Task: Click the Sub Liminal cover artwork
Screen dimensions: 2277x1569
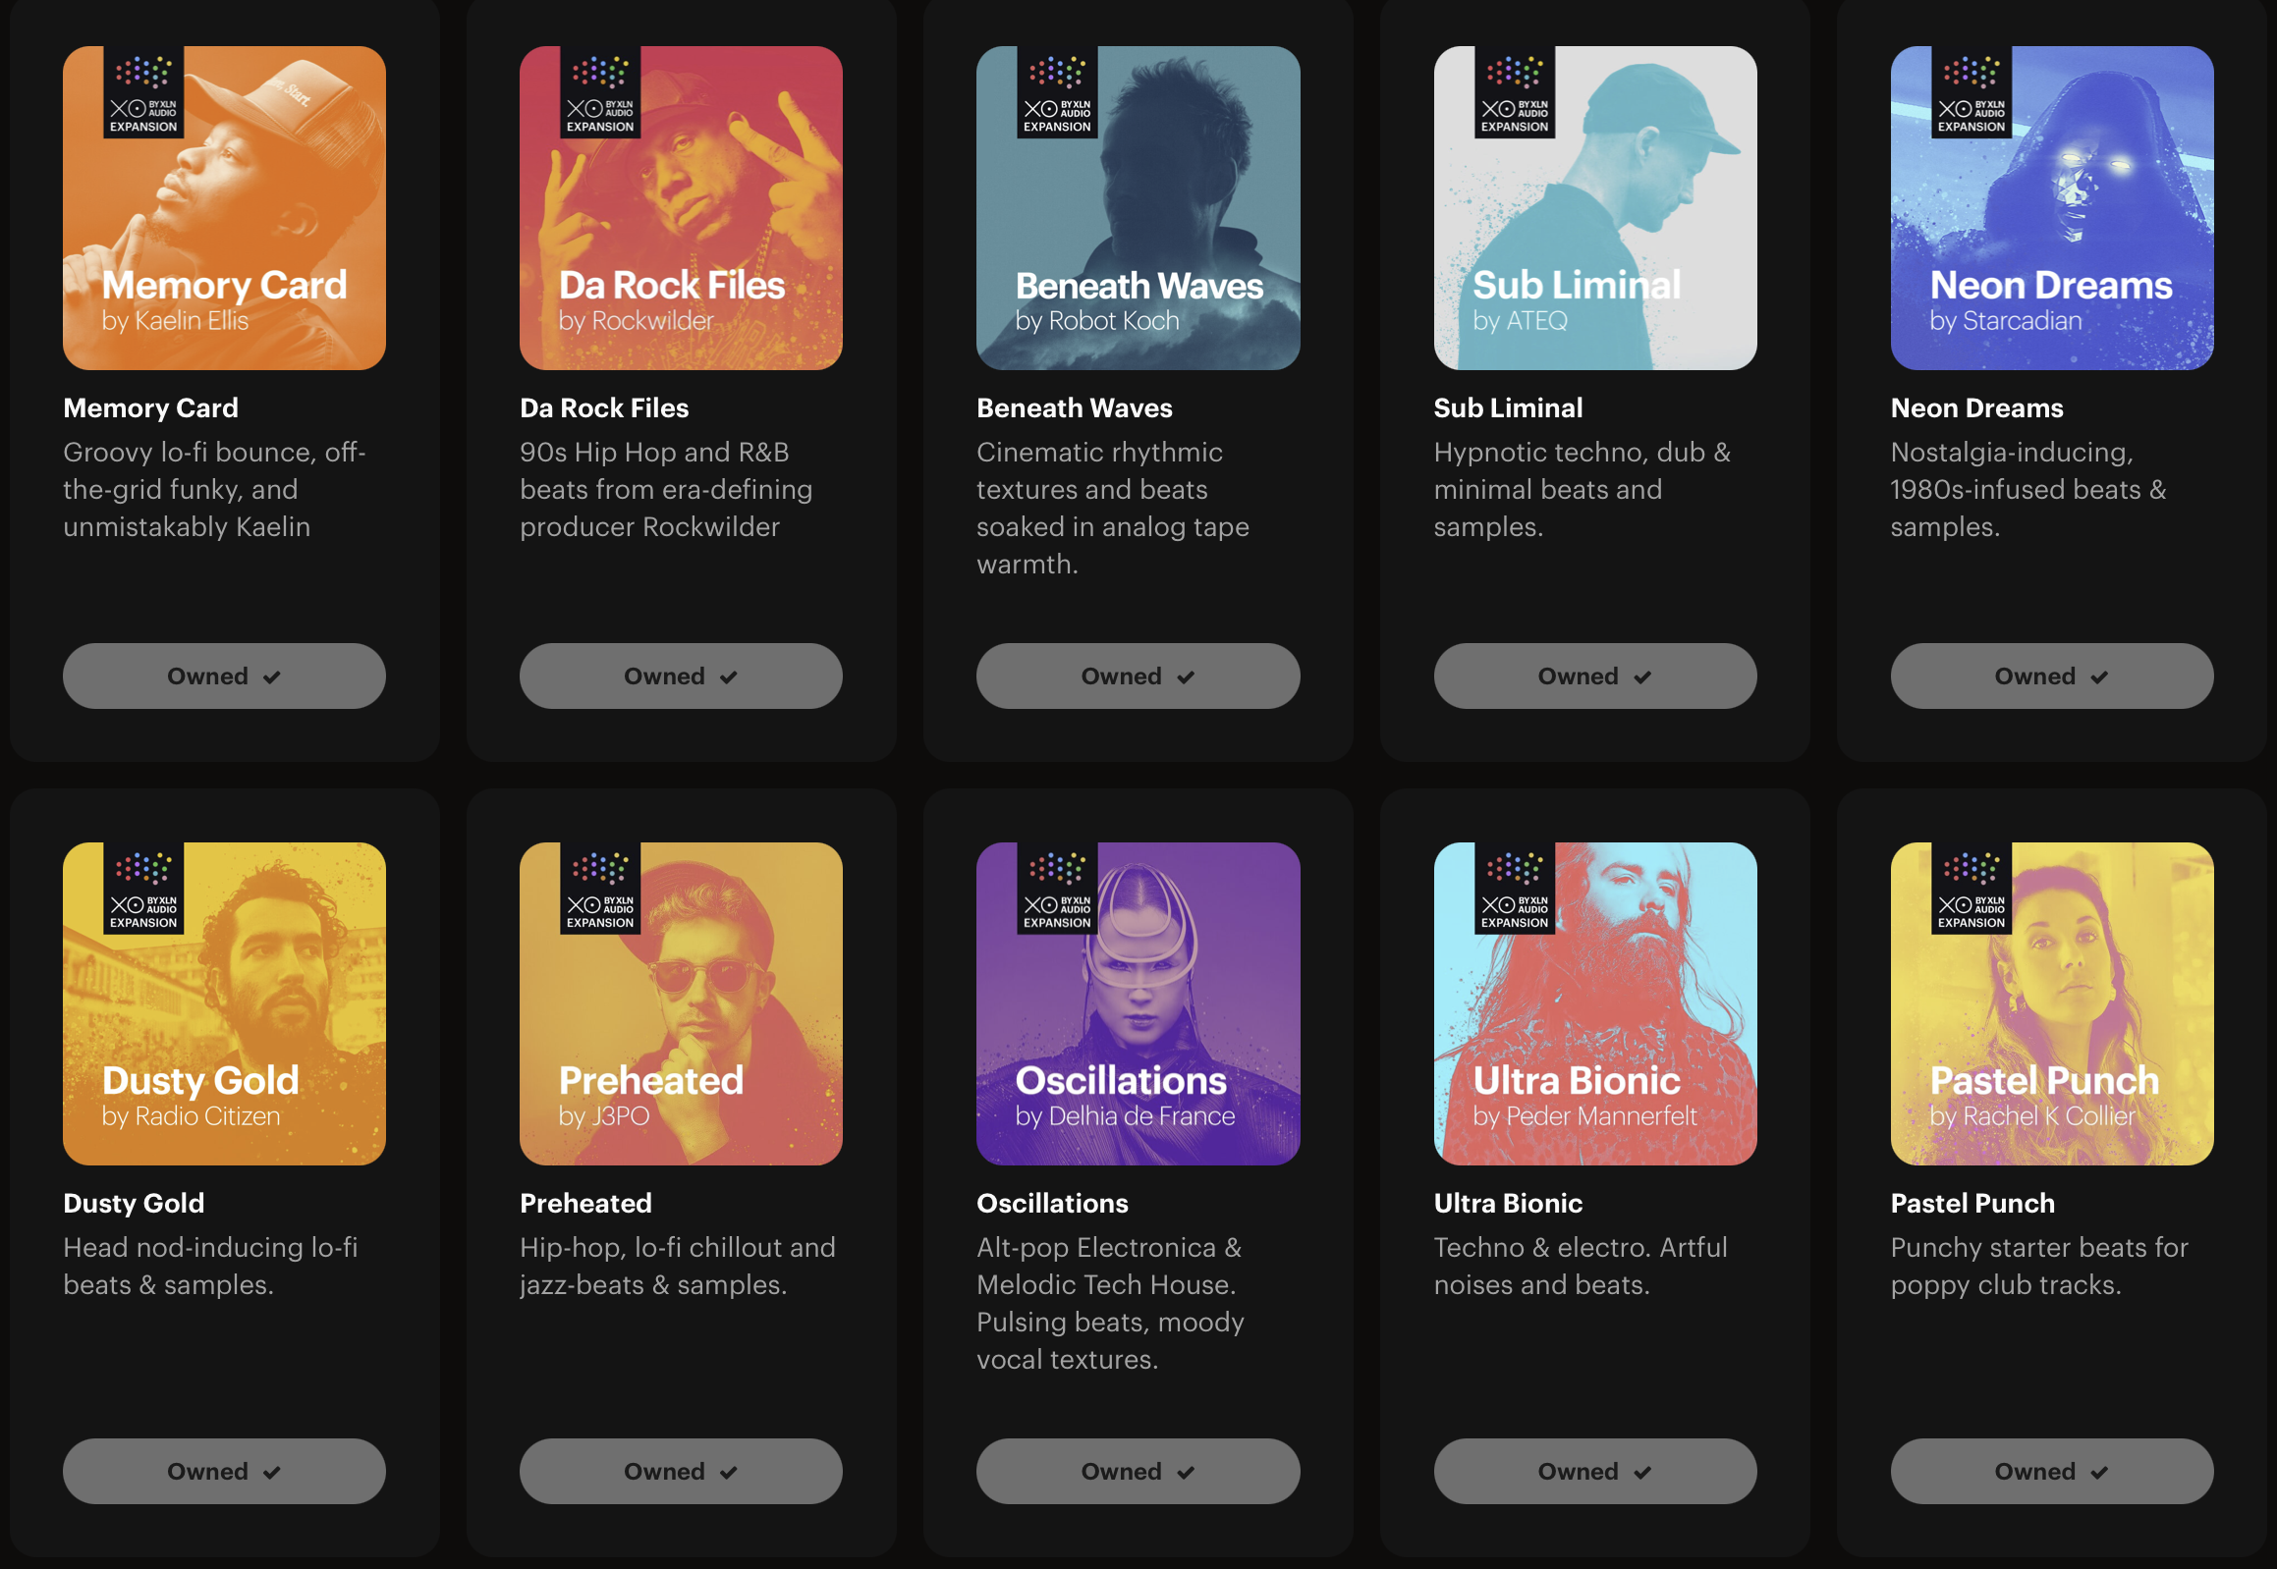Action: (x=1594, y=207)
